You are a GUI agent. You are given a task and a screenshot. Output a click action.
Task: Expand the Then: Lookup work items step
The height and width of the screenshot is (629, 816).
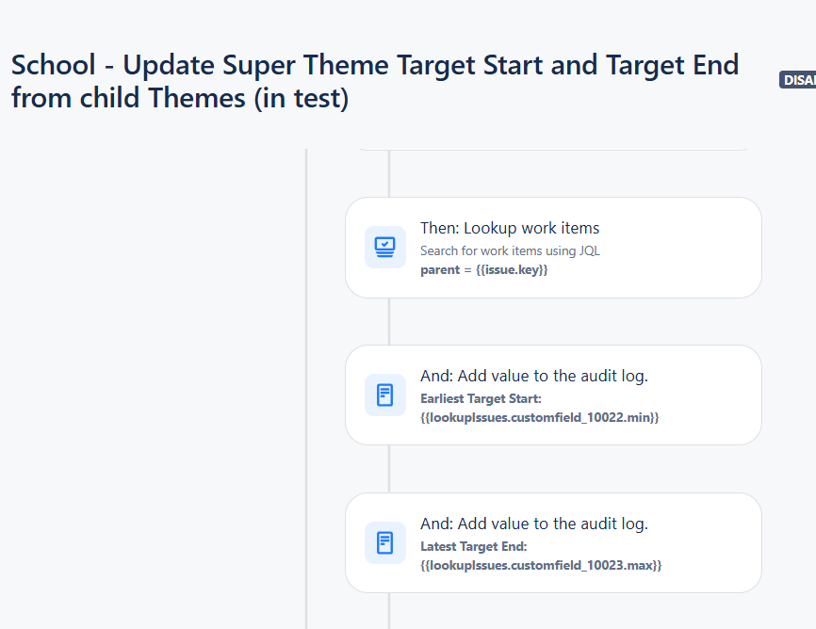[553, 247]
